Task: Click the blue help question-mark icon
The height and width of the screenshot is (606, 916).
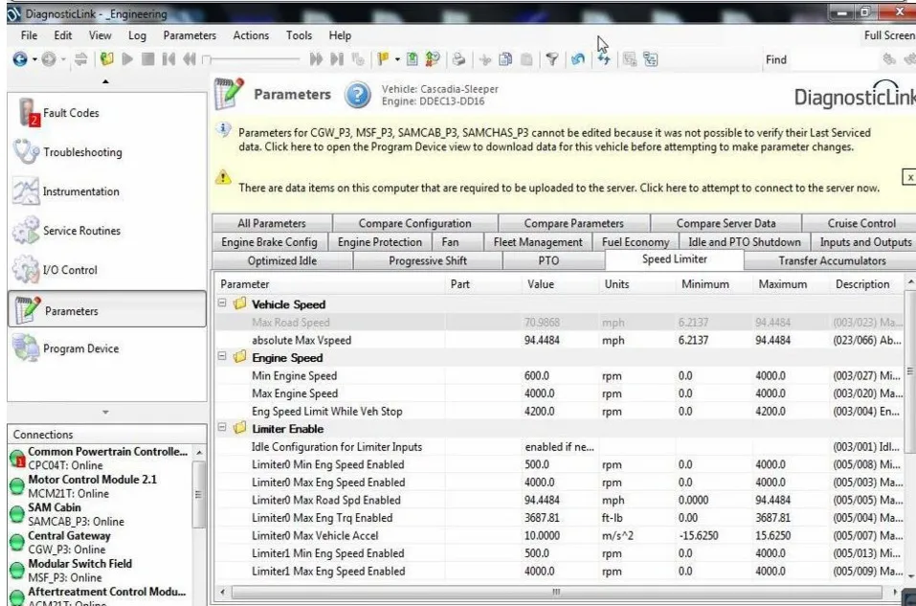Action: click(357, 95)
